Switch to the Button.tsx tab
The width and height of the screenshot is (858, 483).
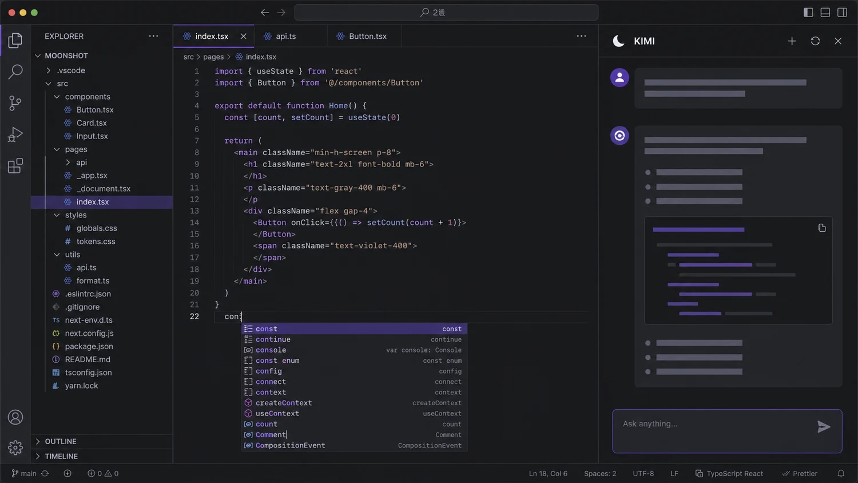364,36
